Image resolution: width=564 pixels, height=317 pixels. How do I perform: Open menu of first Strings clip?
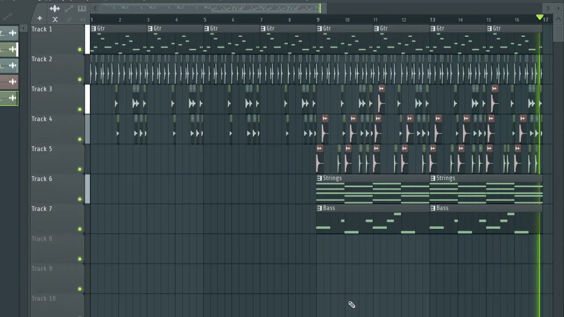[x=319, y=178]
